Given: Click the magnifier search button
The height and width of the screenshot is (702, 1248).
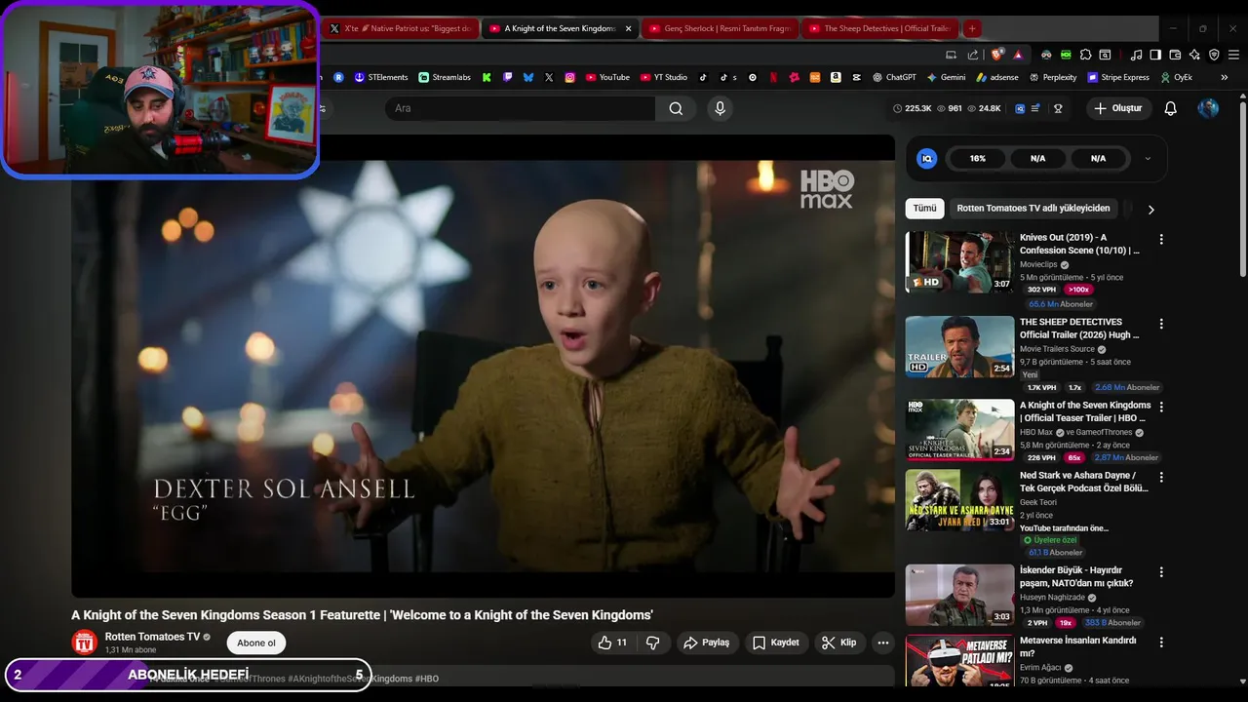Looking at the screenshot, I should [x=676, y=108].
